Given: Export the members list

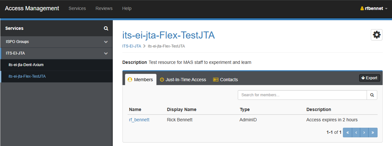Looking at the screenshot, I should (369, 78).
